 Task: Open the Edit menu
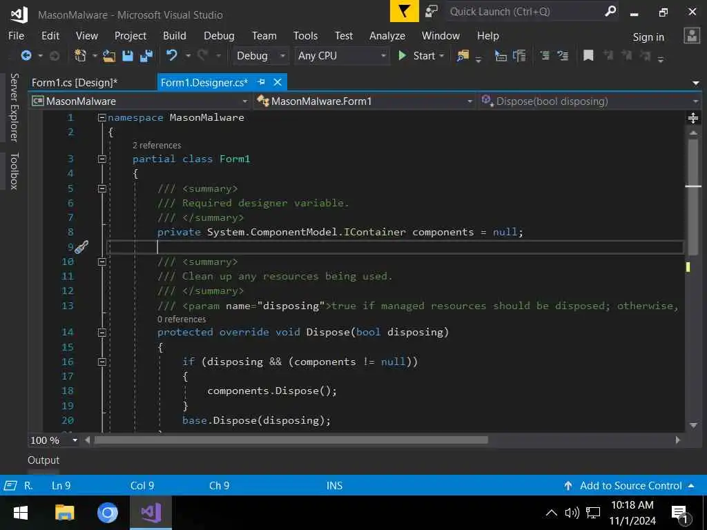click(50, 36)
